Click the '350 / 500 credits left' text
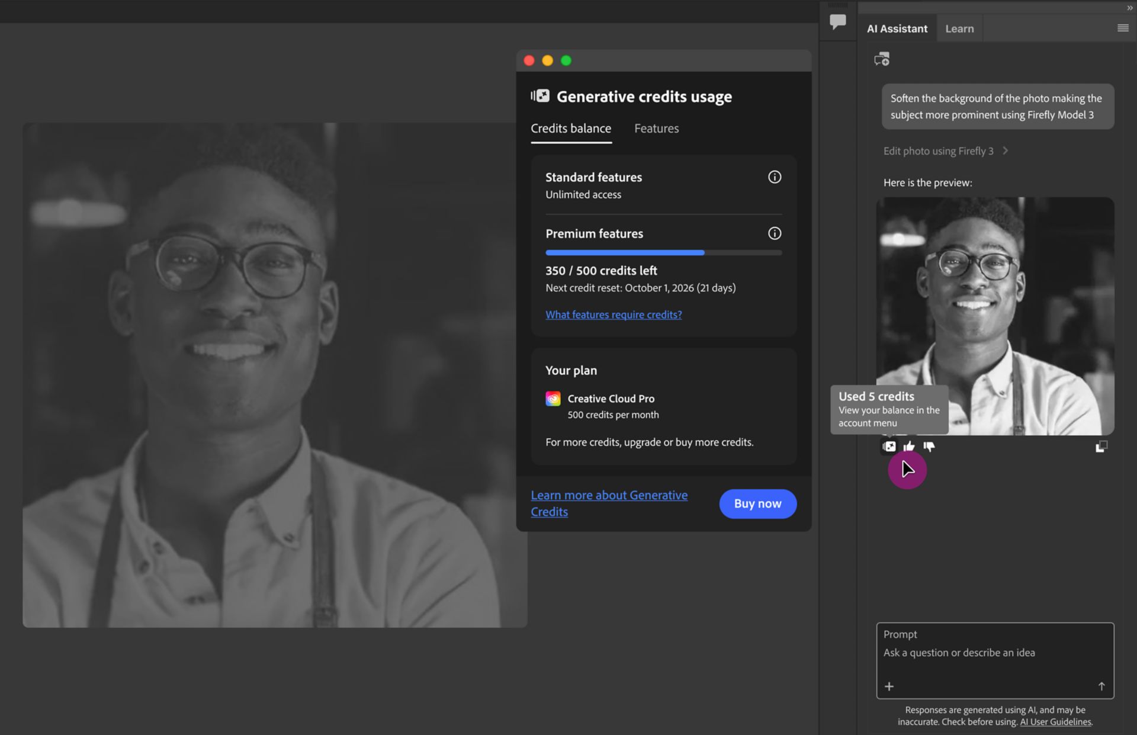 pyautogui.click(x=601, y=271)
